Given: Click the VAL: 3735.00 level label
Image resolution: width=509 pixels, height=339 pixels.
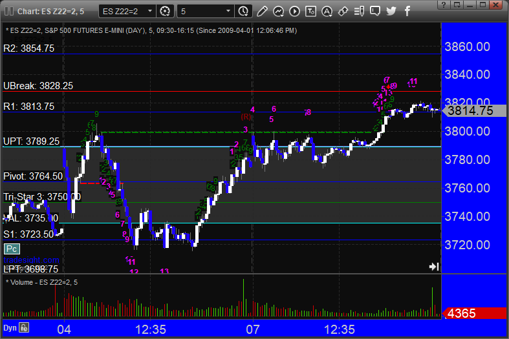Looking at the screenshot, I should tap(30, 218).
